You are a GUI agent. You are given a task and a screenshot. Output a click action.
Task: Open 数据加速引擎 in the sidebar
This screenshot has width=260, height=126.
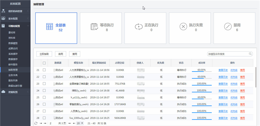(15, 86)
